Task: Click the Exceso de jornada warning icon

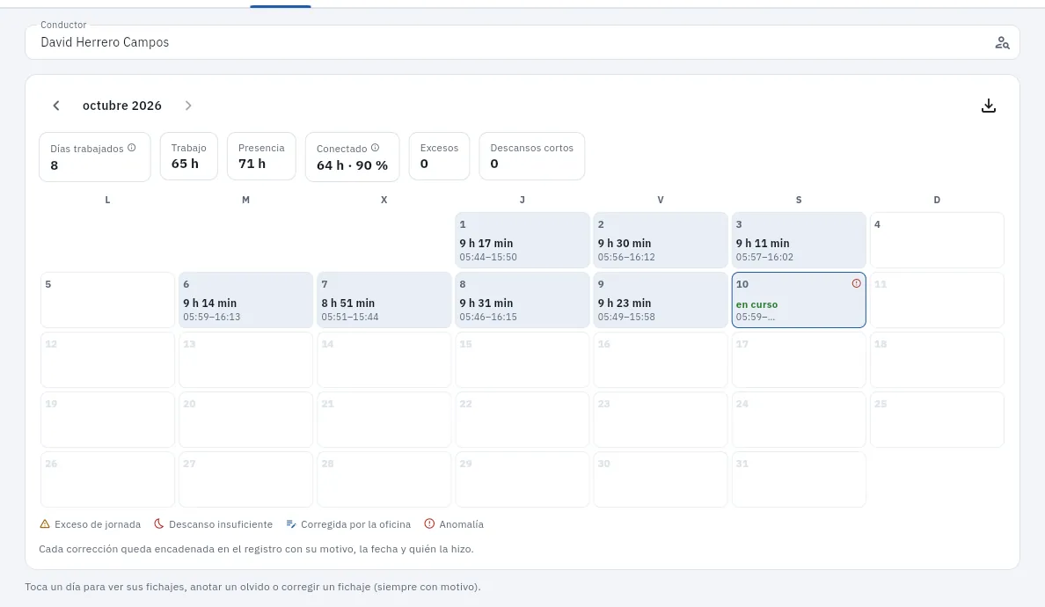Action: (45, 524)
